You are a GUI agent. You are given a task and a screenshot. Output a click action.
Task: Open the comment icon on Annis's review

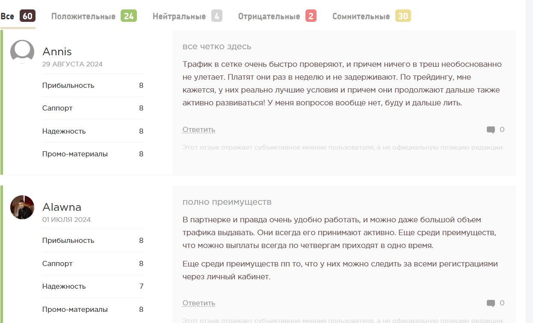click(491, 130)
